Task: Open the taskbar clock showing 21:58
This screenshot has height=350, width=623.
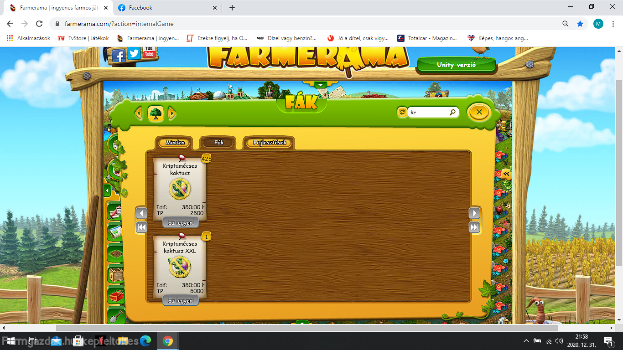Action: click(581, 341)
